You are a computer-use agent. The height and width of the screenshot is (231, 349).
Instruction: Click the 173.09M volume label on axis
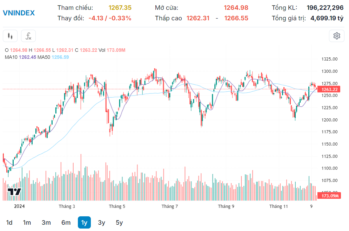click(x=329, y=196)
